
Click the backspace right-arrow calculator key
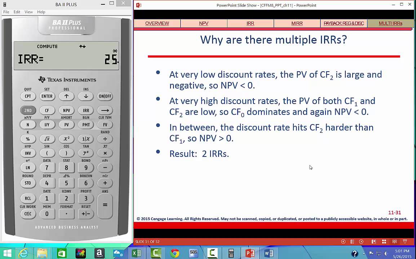[x=105, y=110]
